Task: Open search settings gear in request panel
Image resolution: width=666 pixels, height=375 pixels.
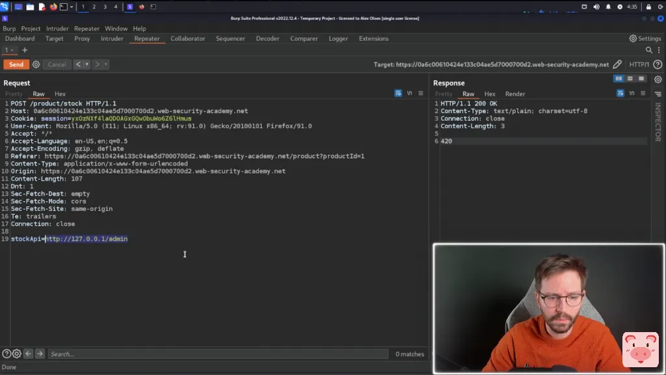Action: [17, 354]
